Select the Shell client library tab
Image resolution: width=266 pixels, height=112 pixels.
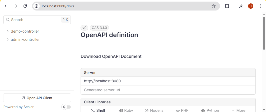click(x=98, y=110)
